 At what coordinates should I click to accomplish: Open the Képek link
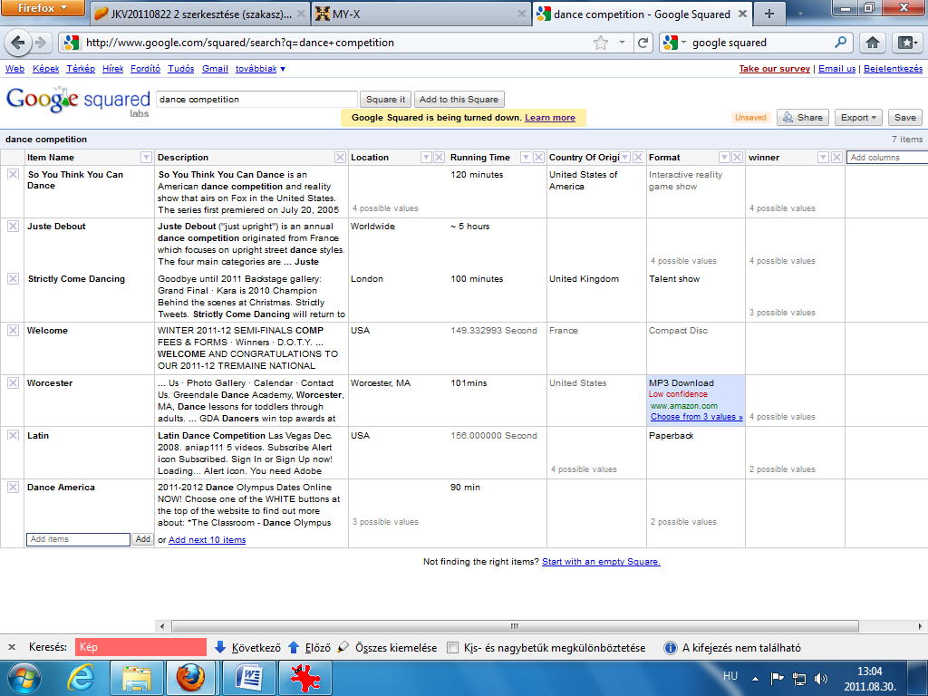(45, 69)
